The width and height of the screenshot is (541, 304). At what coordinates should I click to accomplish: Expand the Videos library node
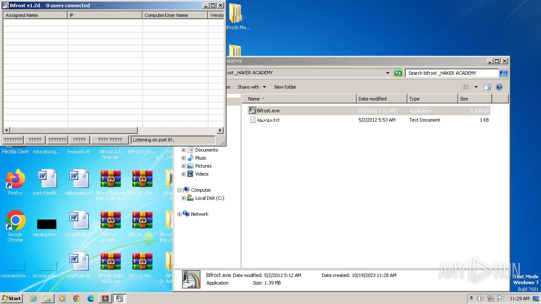coord(183,174)
